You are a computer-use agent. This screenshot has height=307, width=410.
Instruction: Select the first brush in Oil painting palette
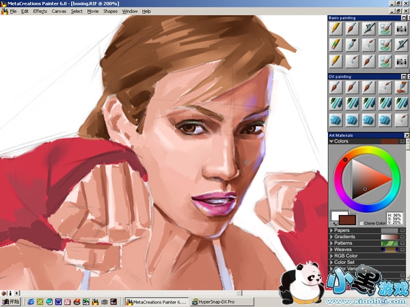point(336,87)
